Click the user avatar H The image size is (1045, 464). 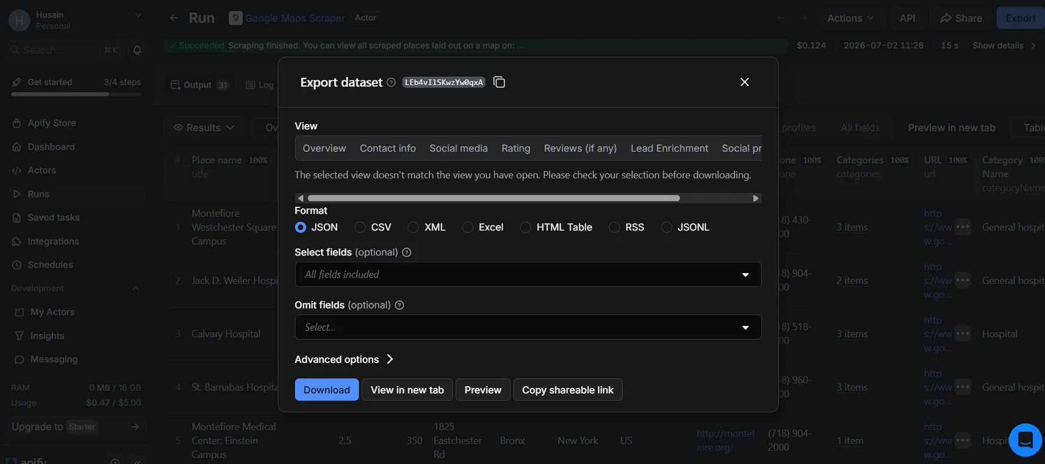19,20
